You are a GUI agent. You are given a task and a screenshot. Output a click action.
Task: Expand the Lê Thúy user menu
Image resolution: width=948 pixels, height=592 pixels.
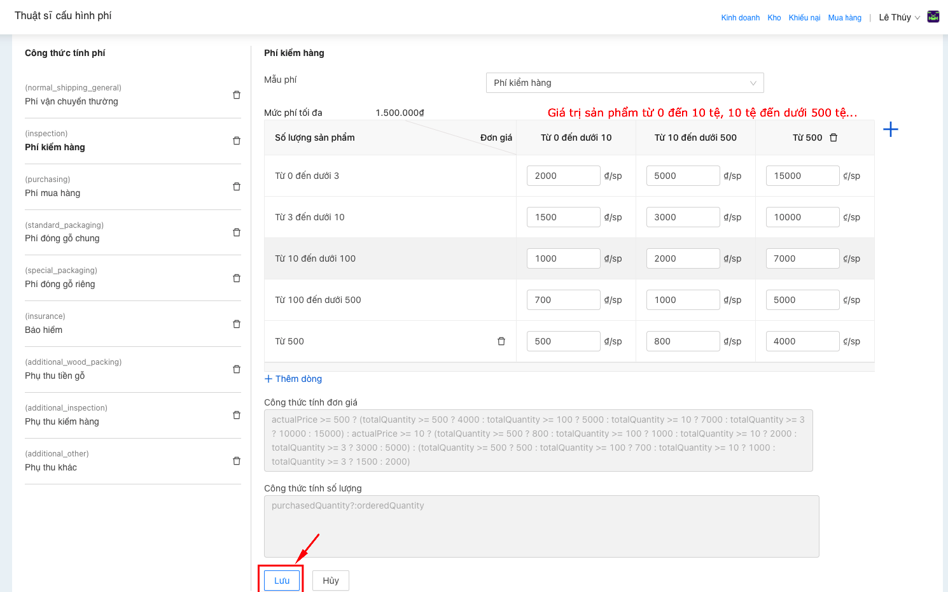[899, 18]
